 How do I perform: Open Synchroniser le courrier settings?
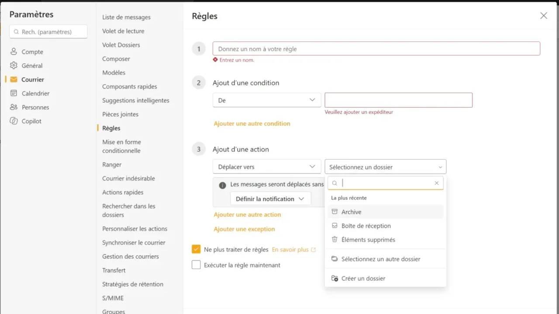134,243
